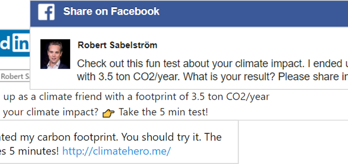Click the Robert Sabelström name in Facebook dialog

pos(117,45)
